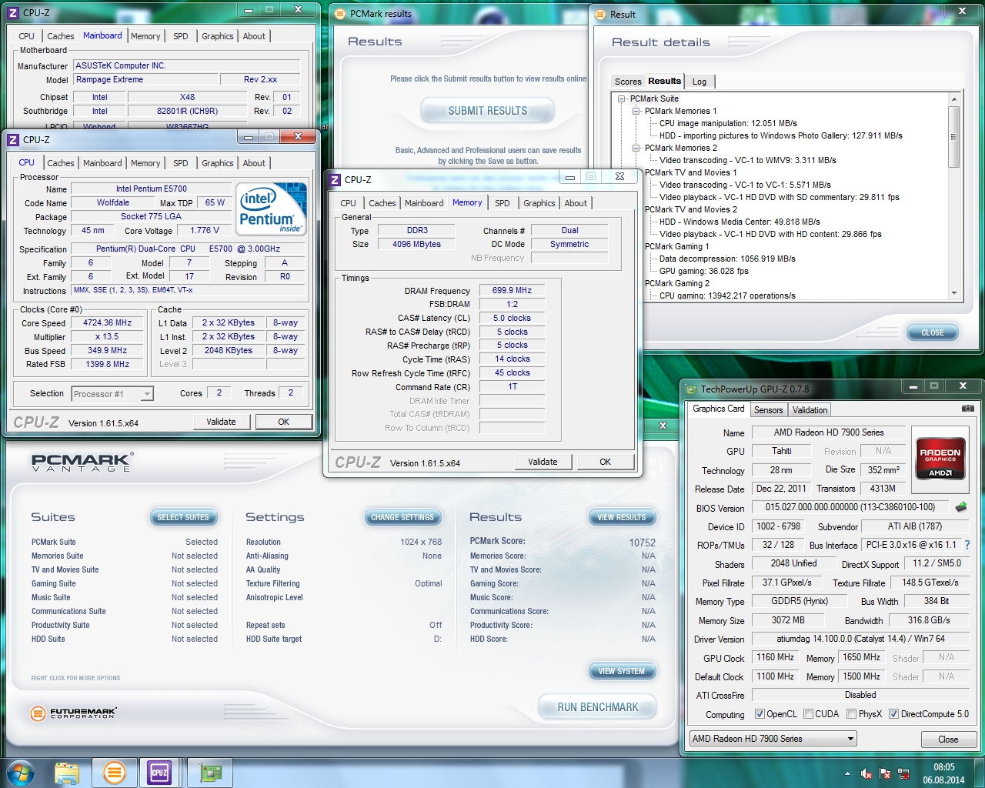Image resolution: width=985 pixels, height=788 pixels.
Task: Click the Result window orange title icon
Action: click(x=601, y=14)
